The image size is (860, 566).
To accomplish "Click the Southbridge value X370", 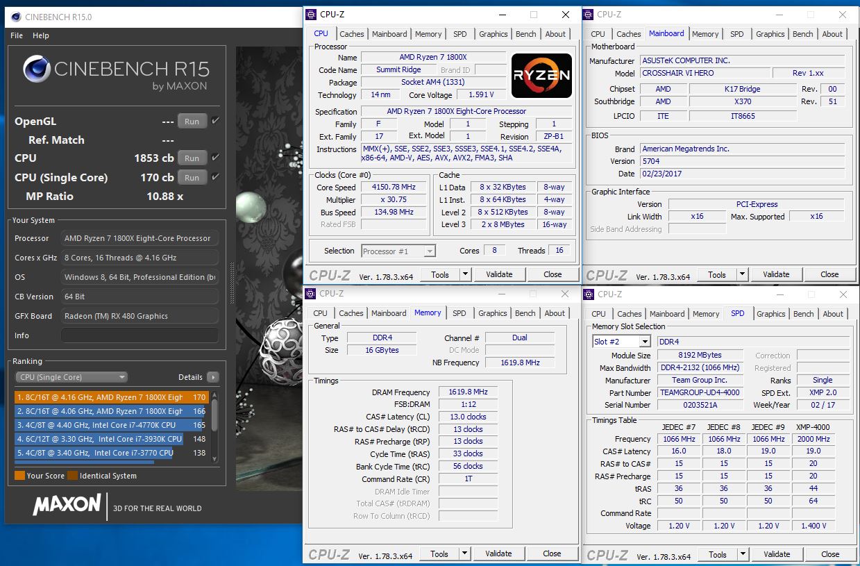I will (x=743, y=101).
